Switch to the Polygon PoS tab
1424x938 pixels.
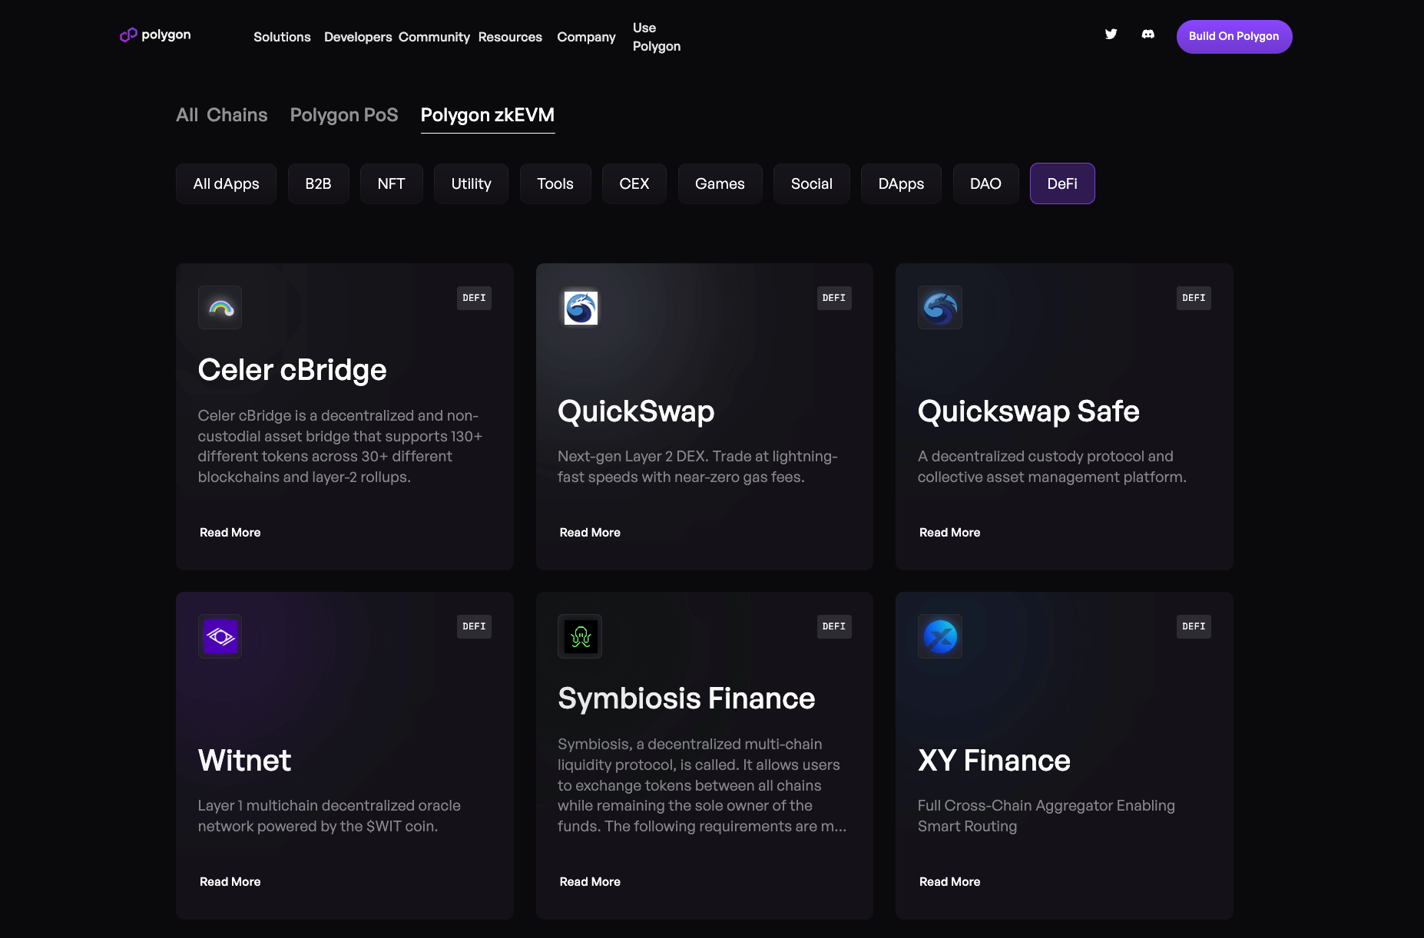(x=343, y=115)
